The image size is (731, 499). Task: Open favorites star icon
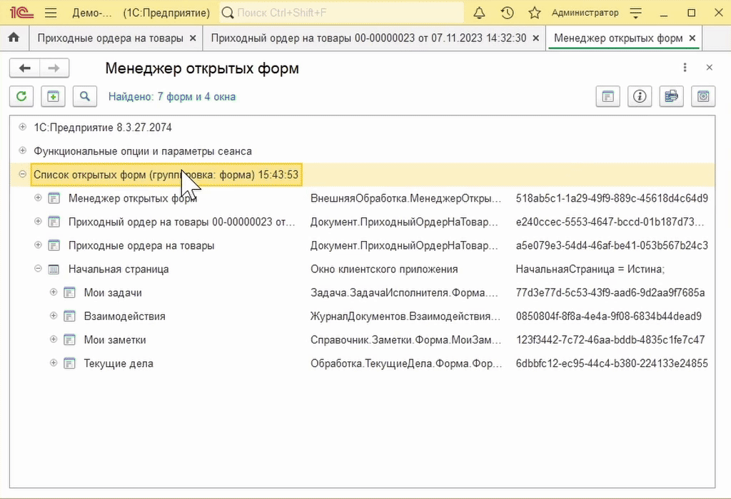534,13
